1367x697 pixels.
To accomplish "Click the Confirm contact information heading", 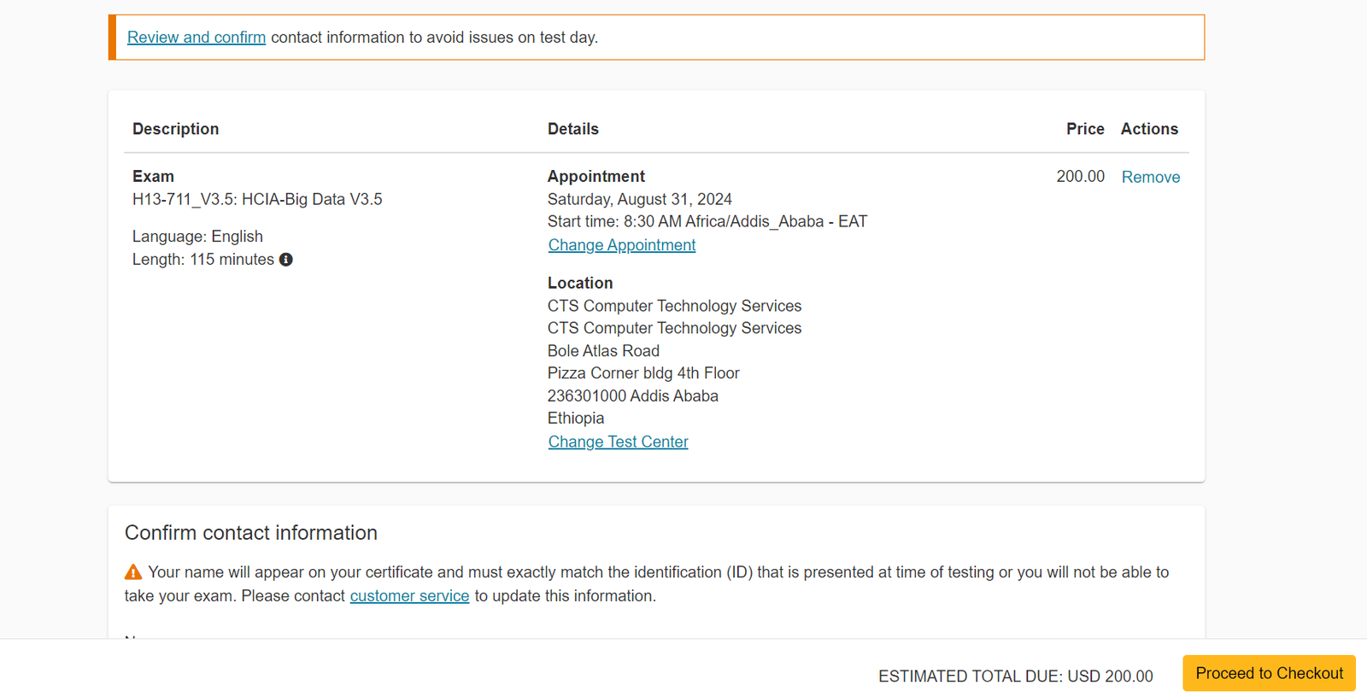I will tap(251, 533).
